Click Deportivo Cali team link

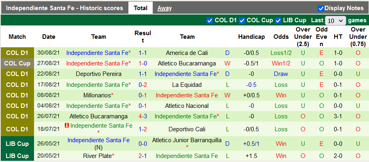[187, 129]
